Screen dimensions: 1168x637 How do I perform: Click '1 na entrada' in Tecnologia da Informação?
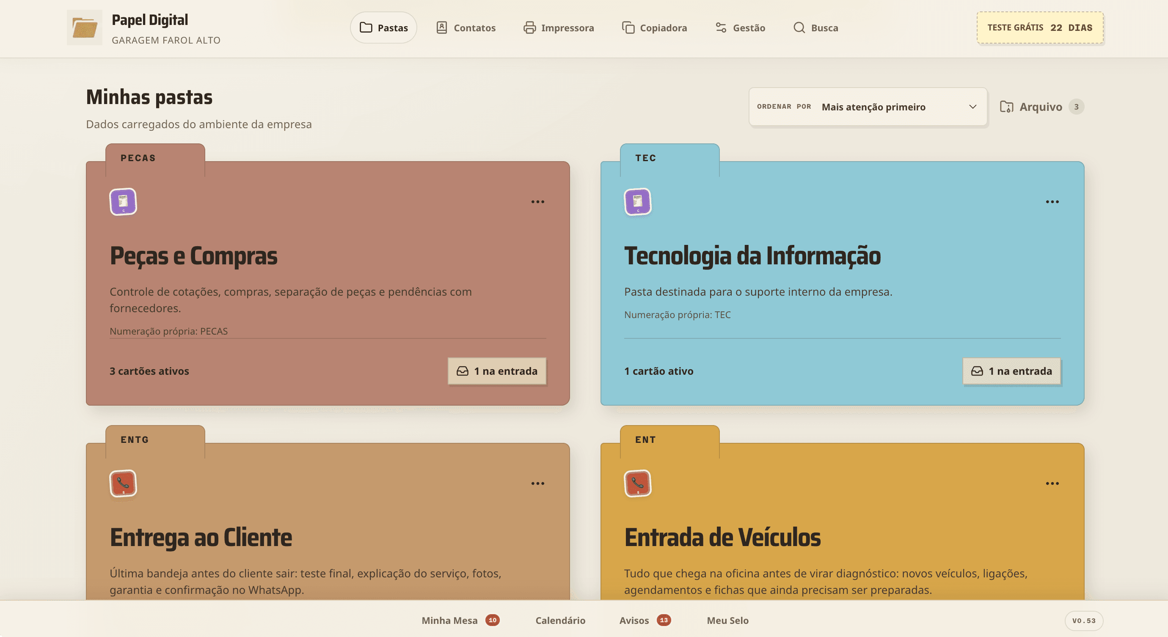pyautogui.click(x=1011, y=371)
